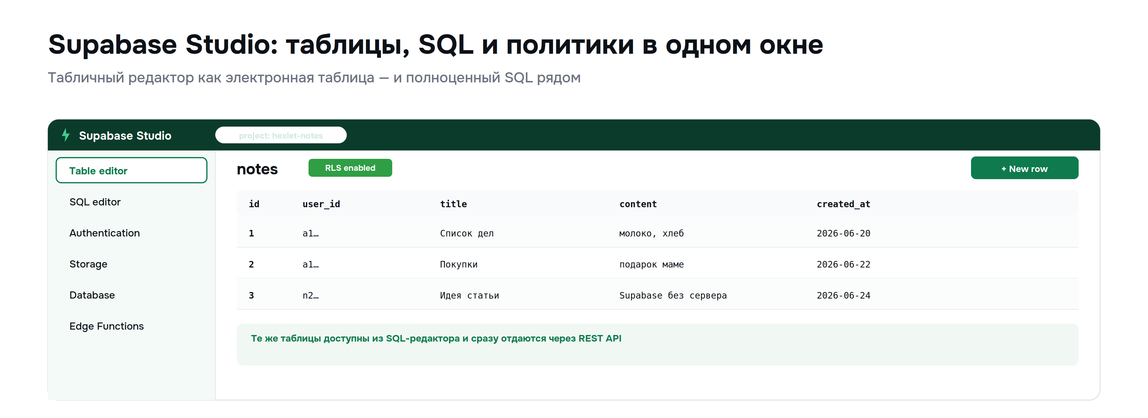Click the notes table name

(x=257, y=169)
